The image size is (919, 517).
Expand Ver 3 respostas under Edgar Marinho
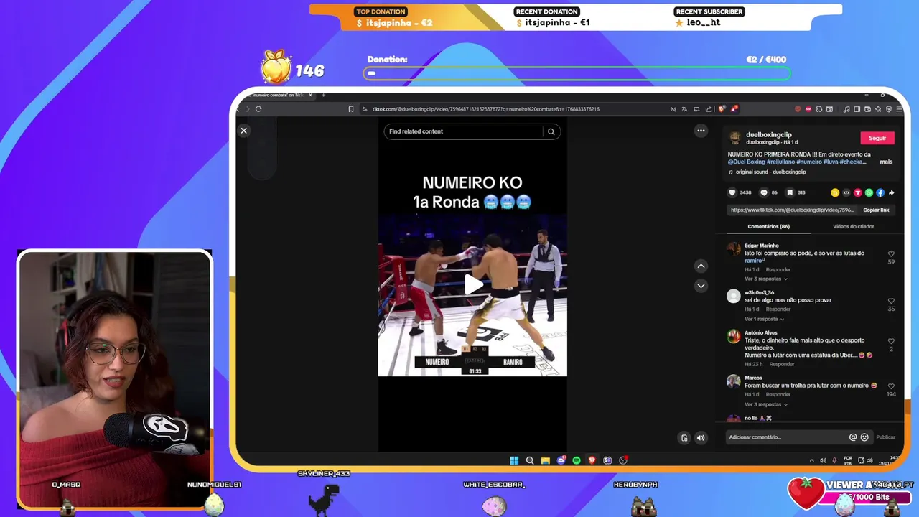tap(766, 279)
